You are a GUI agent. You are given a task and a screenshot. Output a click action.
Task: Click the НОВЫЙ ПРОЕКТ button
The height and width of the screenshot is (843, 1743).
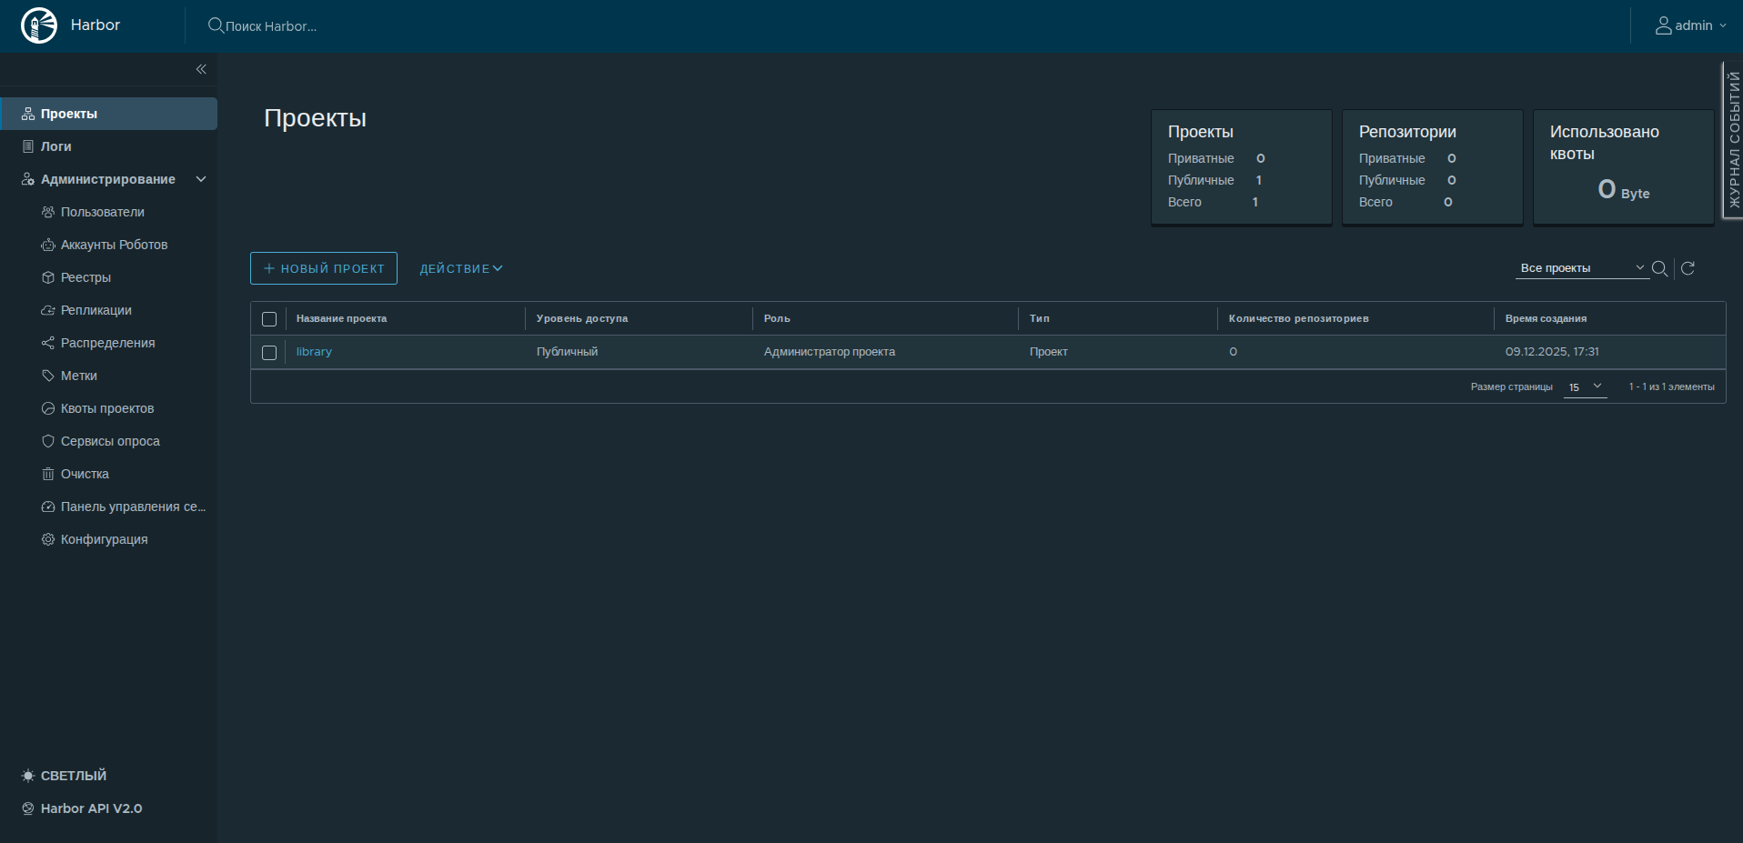[x=324, y=268]
